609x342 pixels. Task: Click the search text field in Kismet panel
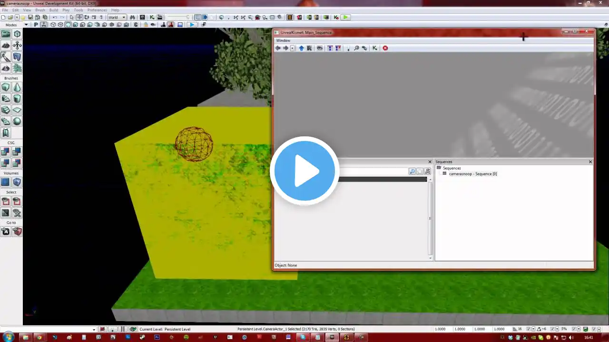[373, 171]
